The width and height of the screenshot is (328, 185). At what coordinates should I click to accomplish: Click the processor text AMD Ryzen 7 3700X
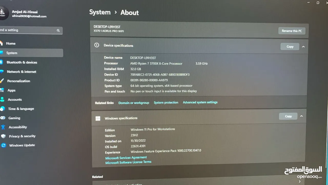pos(156,63)
